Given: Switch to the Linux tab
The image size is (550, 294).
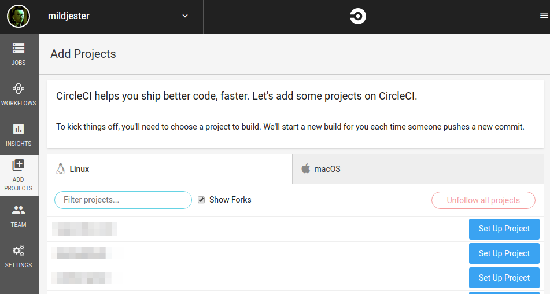Looking at the screenshot, I should [170, 169].
